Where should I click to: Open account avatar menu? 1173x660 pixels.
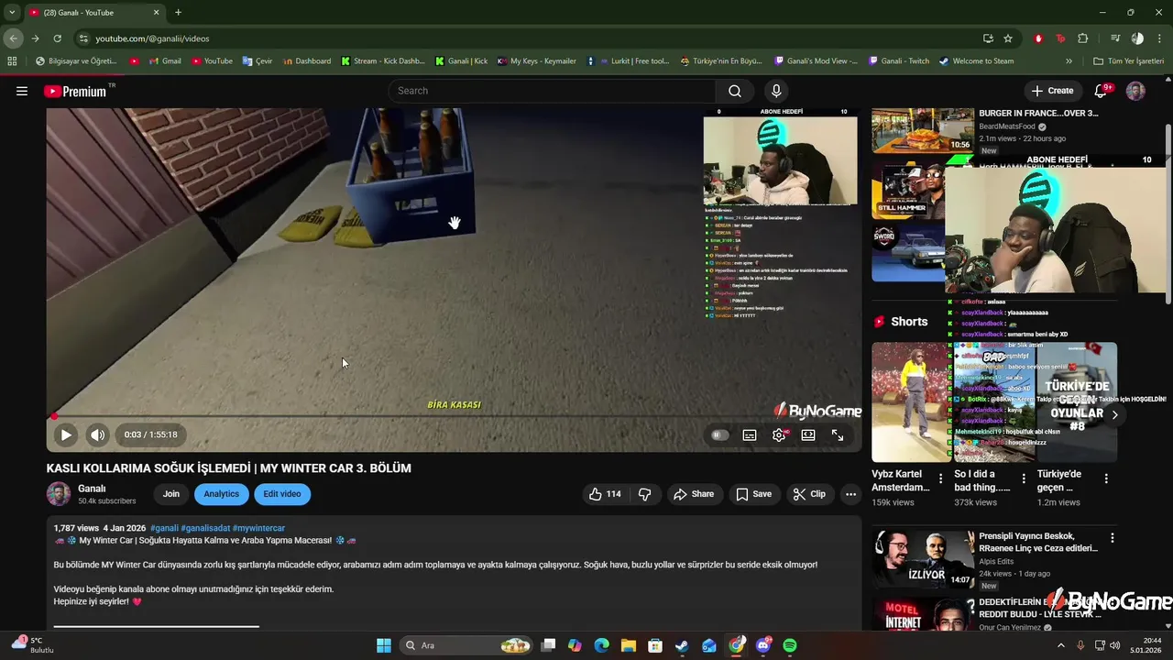pyautogui.click(x=1135, y=91)
